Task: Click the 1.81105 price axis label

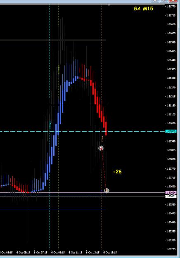Action: click(x=171, y=114)
